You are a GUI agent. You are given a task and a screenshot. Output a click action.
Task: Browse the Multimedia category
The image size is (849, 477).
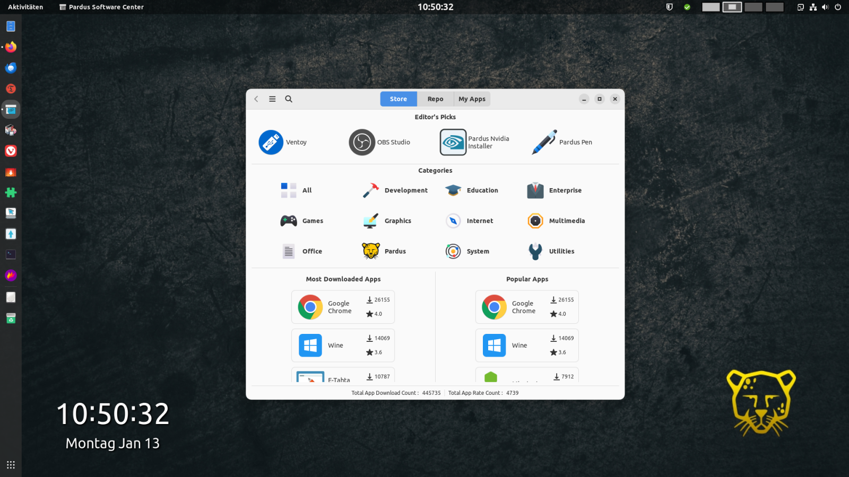click(x=556, y=221)
